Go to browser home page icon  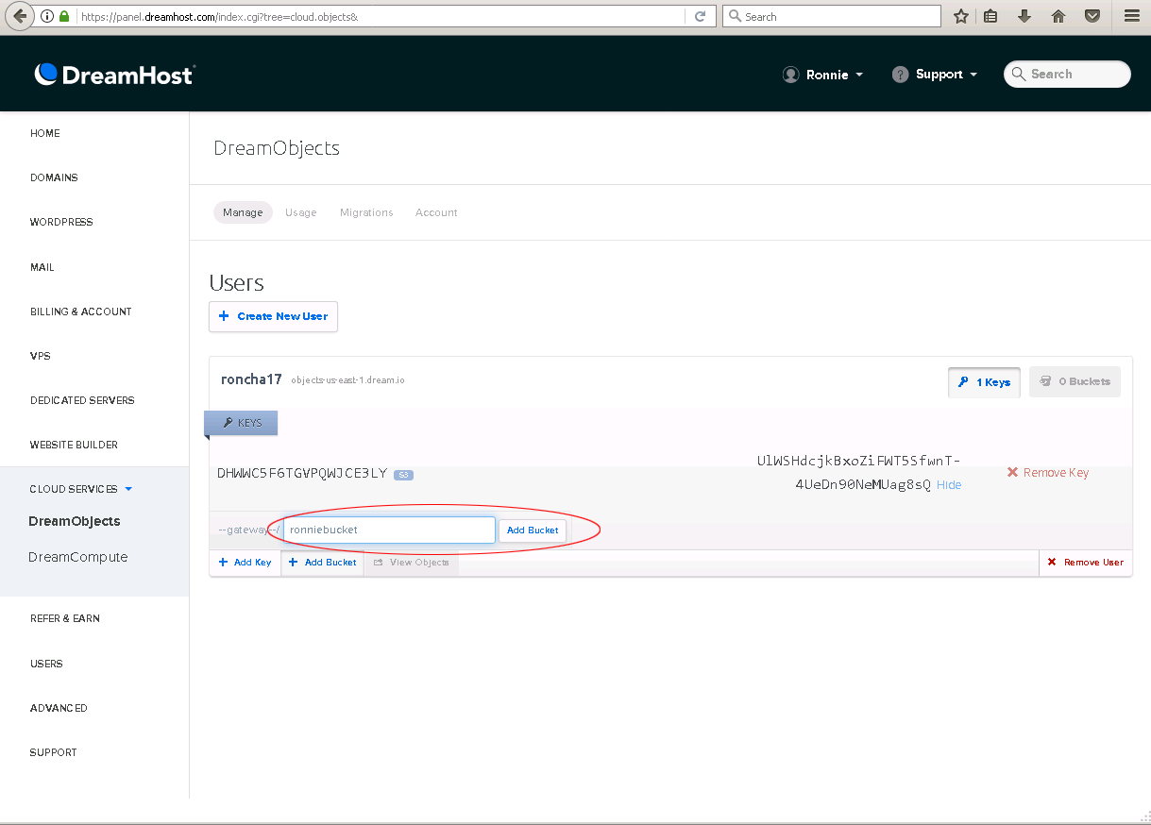(1058, 16)
